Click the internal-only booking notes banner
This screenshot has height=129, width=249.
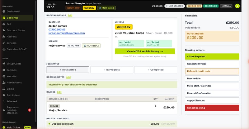(112, 85)
